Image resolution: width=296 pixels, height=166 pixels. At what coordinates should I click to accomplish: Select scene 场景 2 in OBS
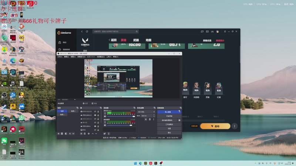[62, 114]
